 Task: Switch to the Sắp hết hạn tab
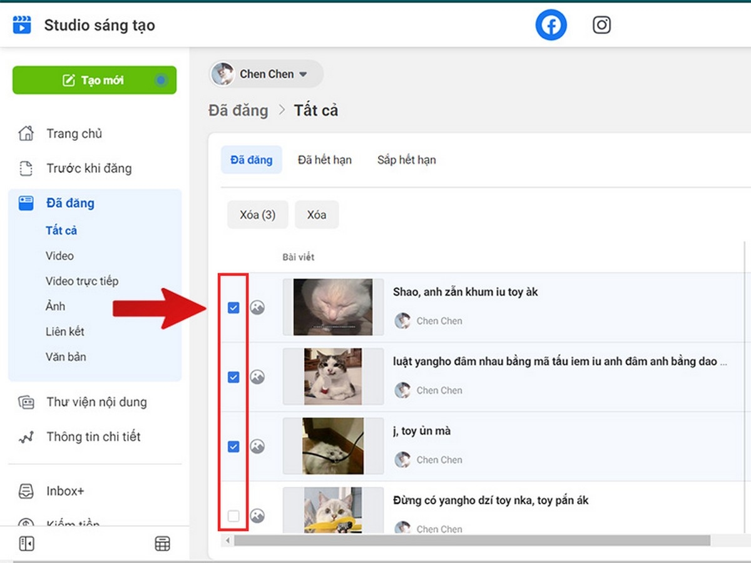click(x=406, y=160)
